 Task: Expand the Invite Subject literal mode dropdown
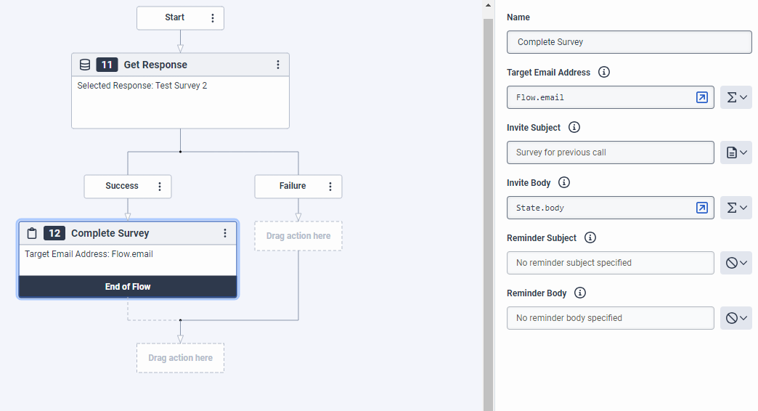(736, 152)
